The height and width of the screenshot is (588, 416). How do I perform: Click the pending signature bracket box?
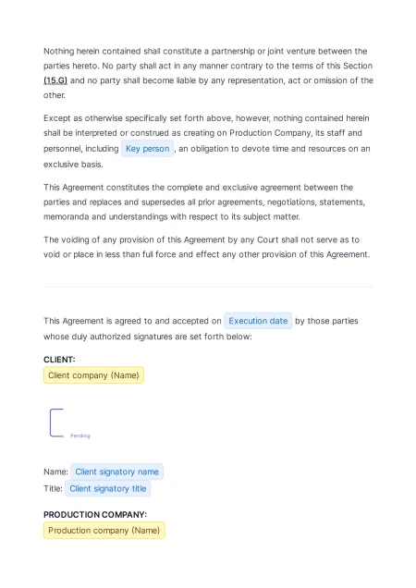56,423
